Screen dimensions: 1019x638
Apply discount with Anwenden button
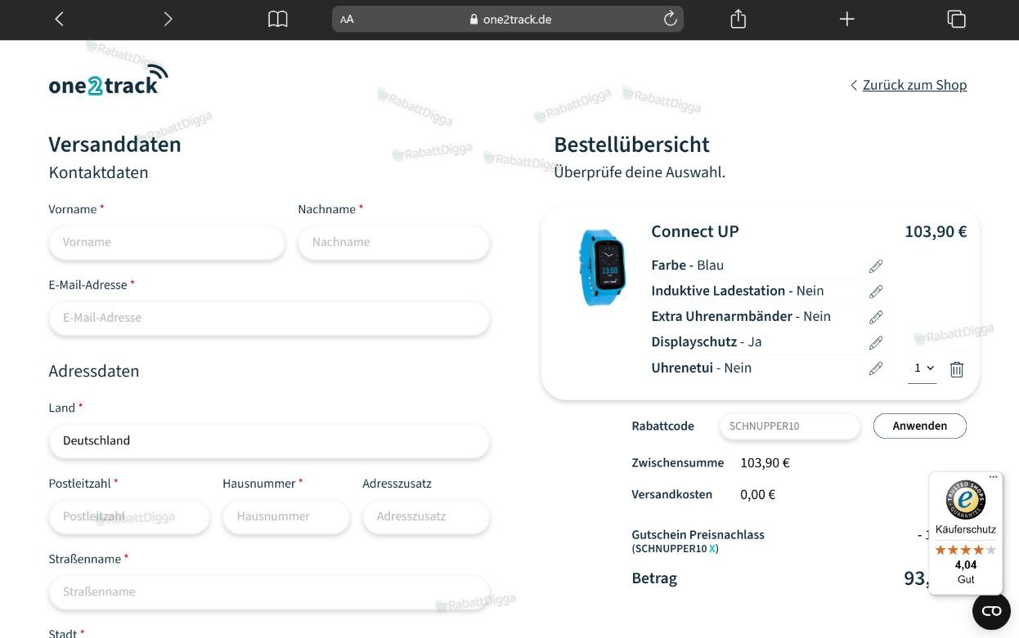point(920,426)
